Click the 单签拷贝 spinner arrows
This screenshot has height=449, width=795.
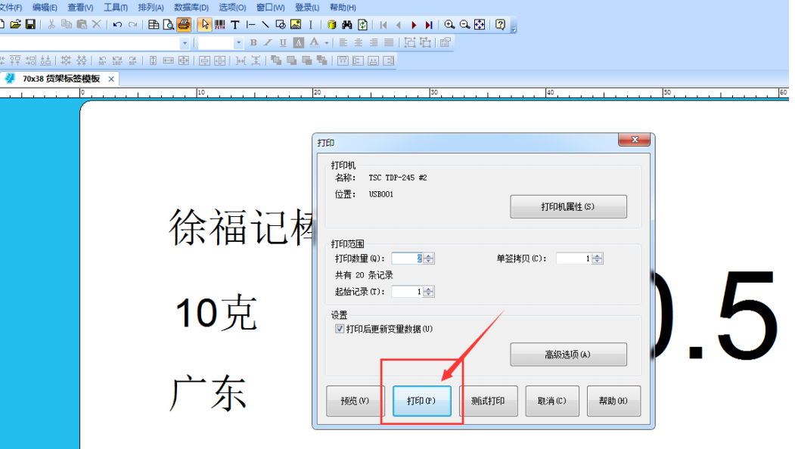[x=598, y=259]
